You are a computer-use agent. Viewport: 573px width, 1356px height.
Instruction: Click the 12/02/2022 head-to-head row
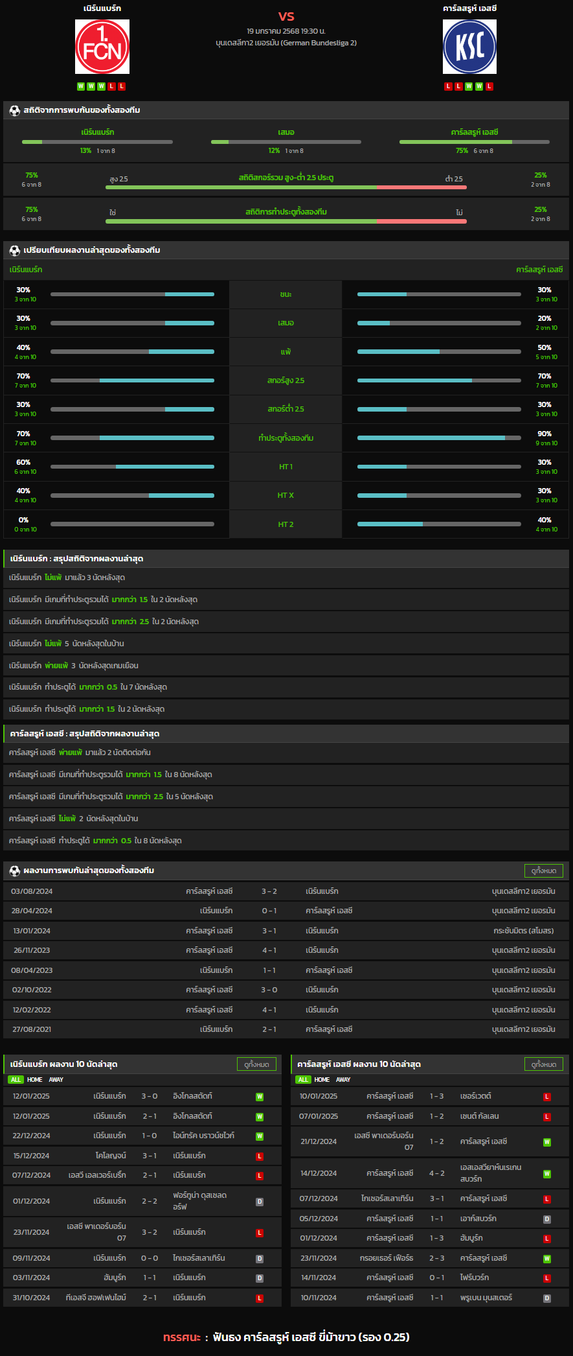286,1011
